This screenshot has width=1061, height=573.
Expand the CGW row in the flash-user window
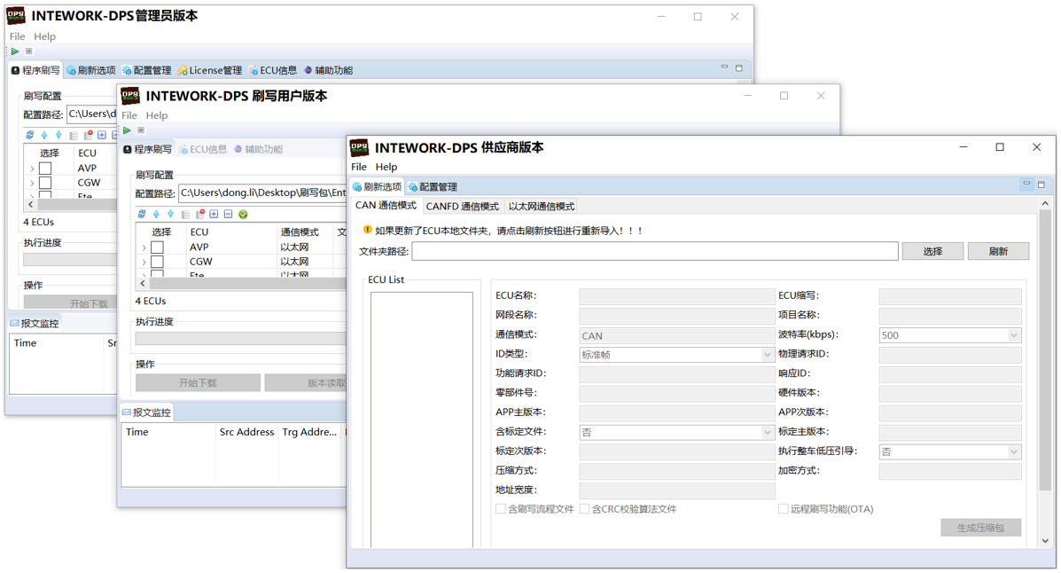click(144, 263)
